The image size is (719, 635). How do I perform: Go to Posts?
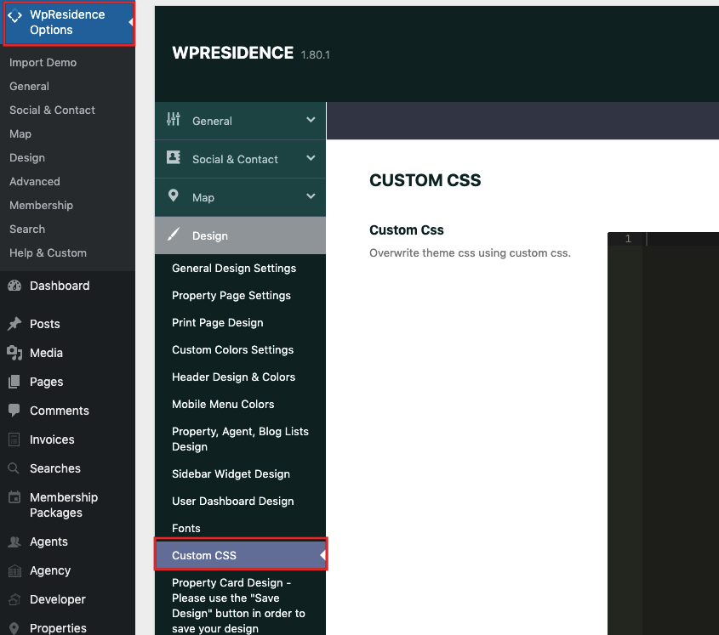click(45, 324)
